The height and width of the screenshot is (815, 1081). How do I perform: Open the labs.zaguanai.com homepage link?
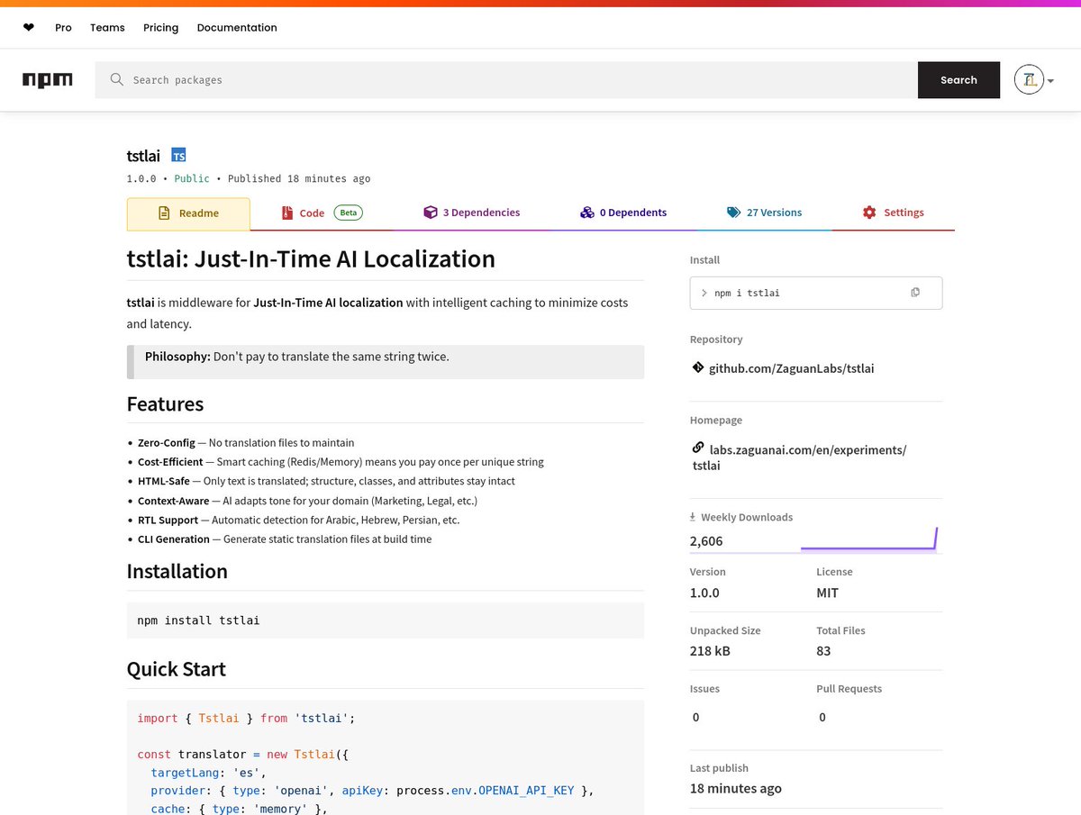tap(799, 457)
